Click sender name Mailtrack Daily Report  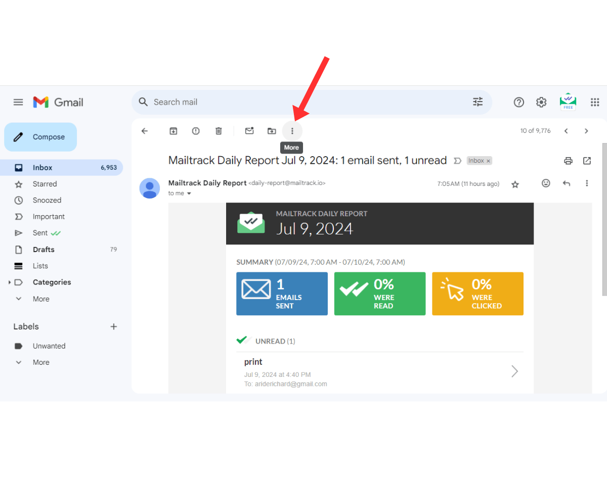click(207, 183)
